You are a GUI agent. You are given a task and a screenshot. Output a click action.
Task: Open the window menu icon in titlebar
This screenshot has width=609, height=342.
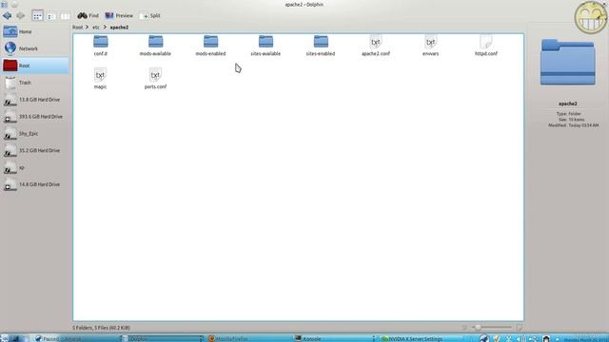[x=4, y=4]
